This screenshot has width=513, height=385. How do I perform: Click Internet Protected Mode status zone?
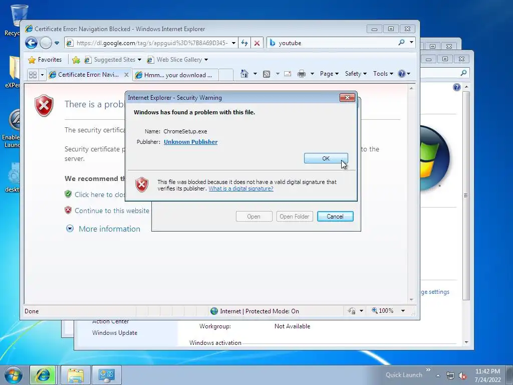point(255,311)
